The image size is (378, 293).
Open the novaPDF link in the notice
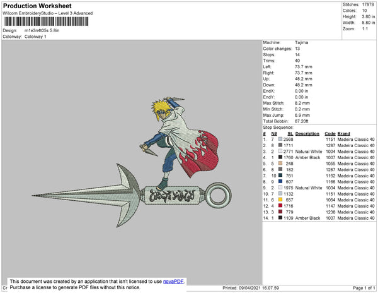click(173, 282)
